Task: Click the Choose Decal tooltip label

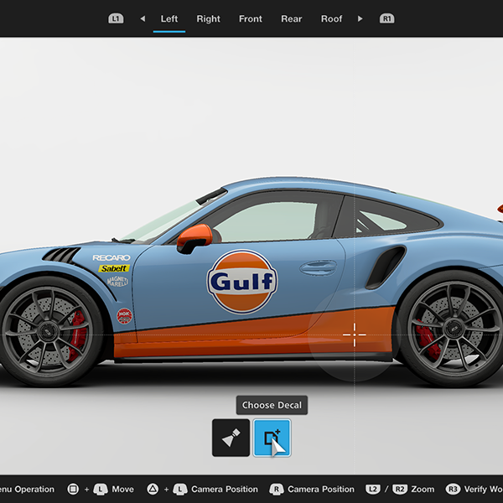Action: coord(272,405)
